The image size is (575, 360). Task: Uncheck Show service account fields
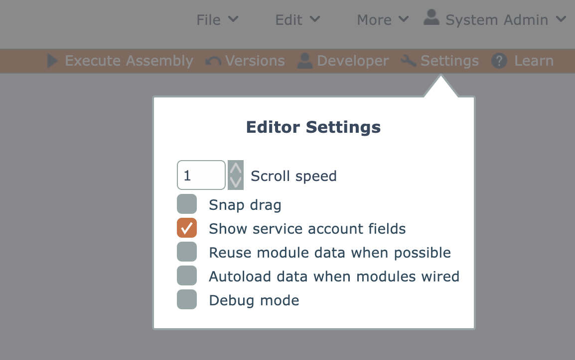187,228
